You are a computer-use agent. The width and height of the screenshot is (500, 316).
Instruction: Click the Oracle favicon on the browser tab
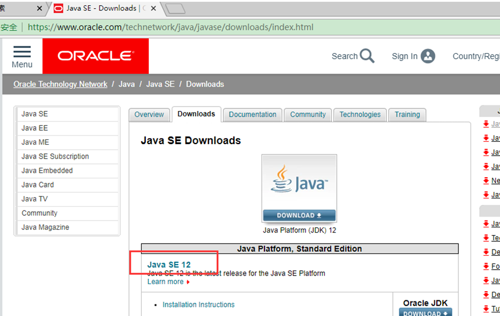58,8
